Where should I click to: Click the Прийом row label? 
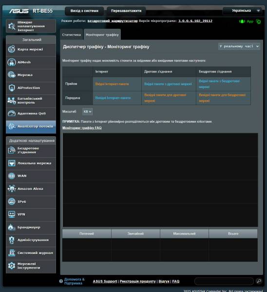pos(71,84)
